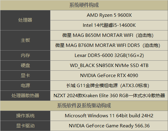Select the 处理器散热器 label cell
168x131 pixels.
[x=25, y=96]
